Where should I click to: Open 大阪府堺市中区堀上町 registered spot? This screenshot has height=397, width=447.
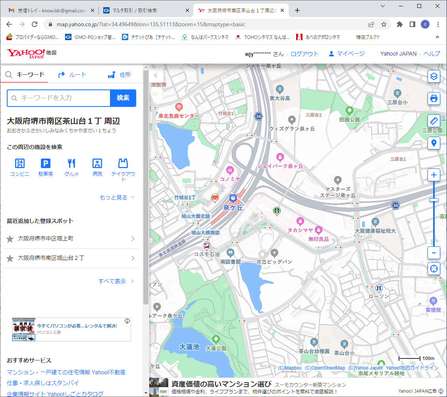click(71, 239)
